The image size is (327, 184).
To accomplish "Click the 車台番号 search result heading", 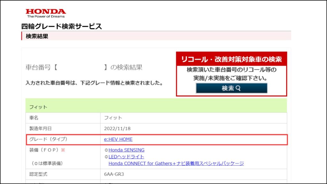I will click(84, 67).
